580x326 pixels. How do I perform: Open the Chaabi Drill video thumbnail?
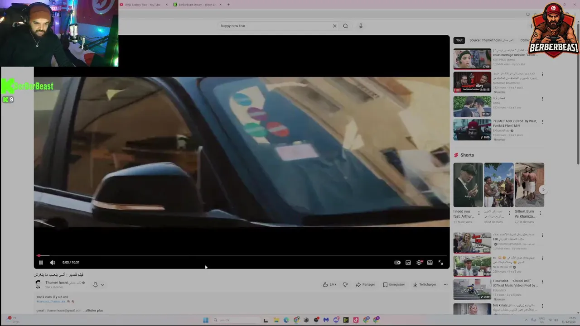click(472, 290)
